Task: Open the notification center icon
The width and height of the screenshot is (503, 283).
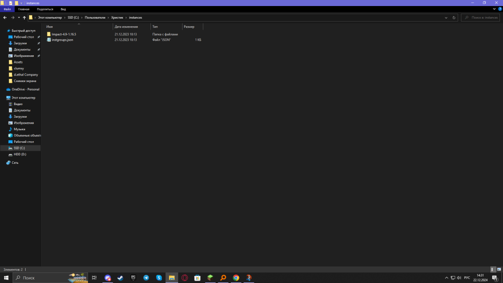Action: (x=495, y=278)
